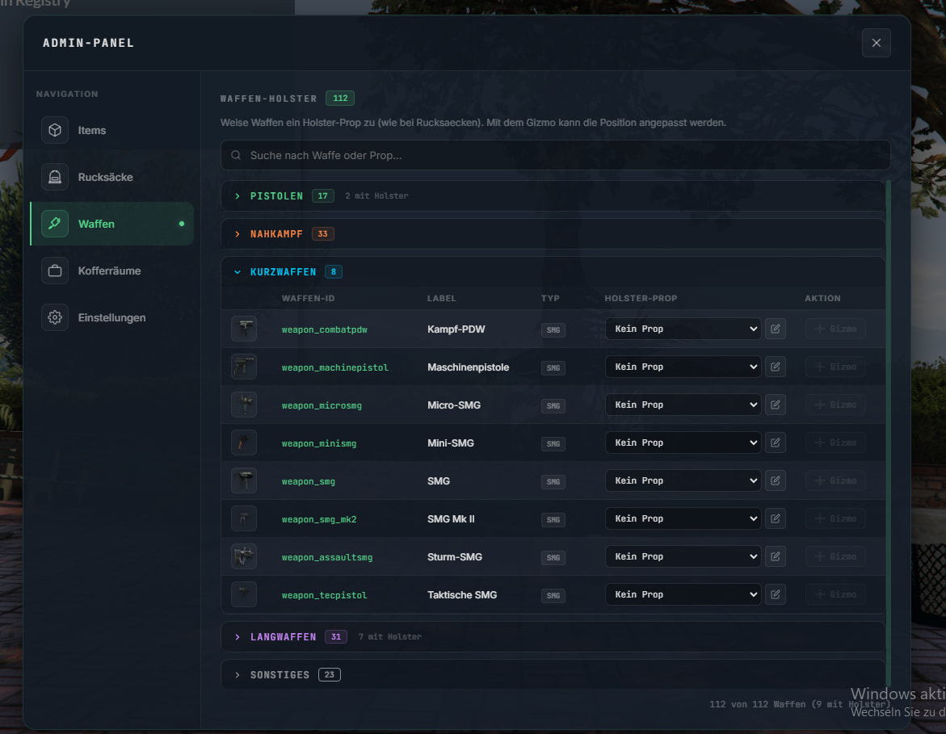Click the Waffen tool icon
This screenshot has width=946, height=734.
click(55, 224)
